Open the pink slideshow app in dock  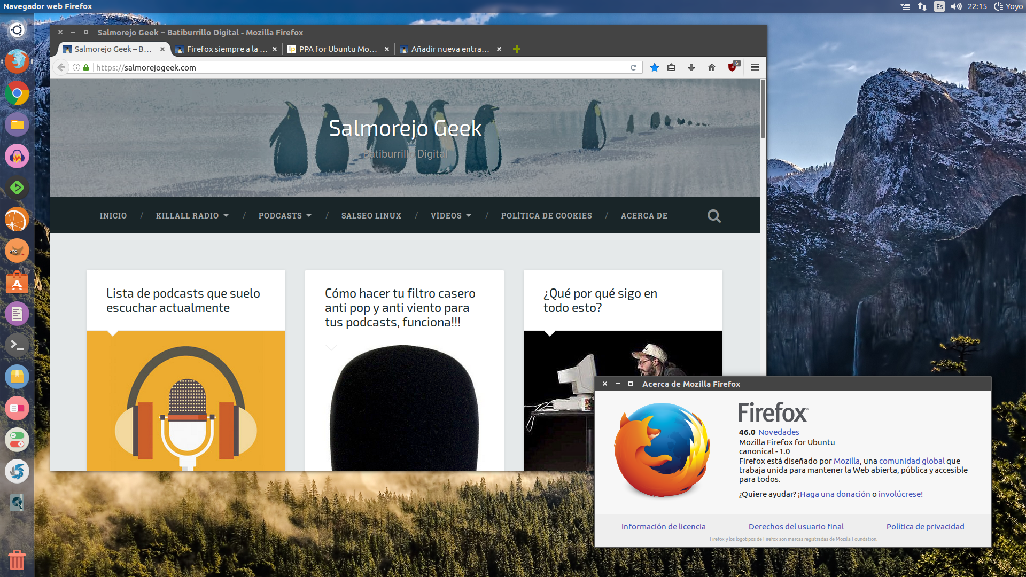tap(17, 408)
